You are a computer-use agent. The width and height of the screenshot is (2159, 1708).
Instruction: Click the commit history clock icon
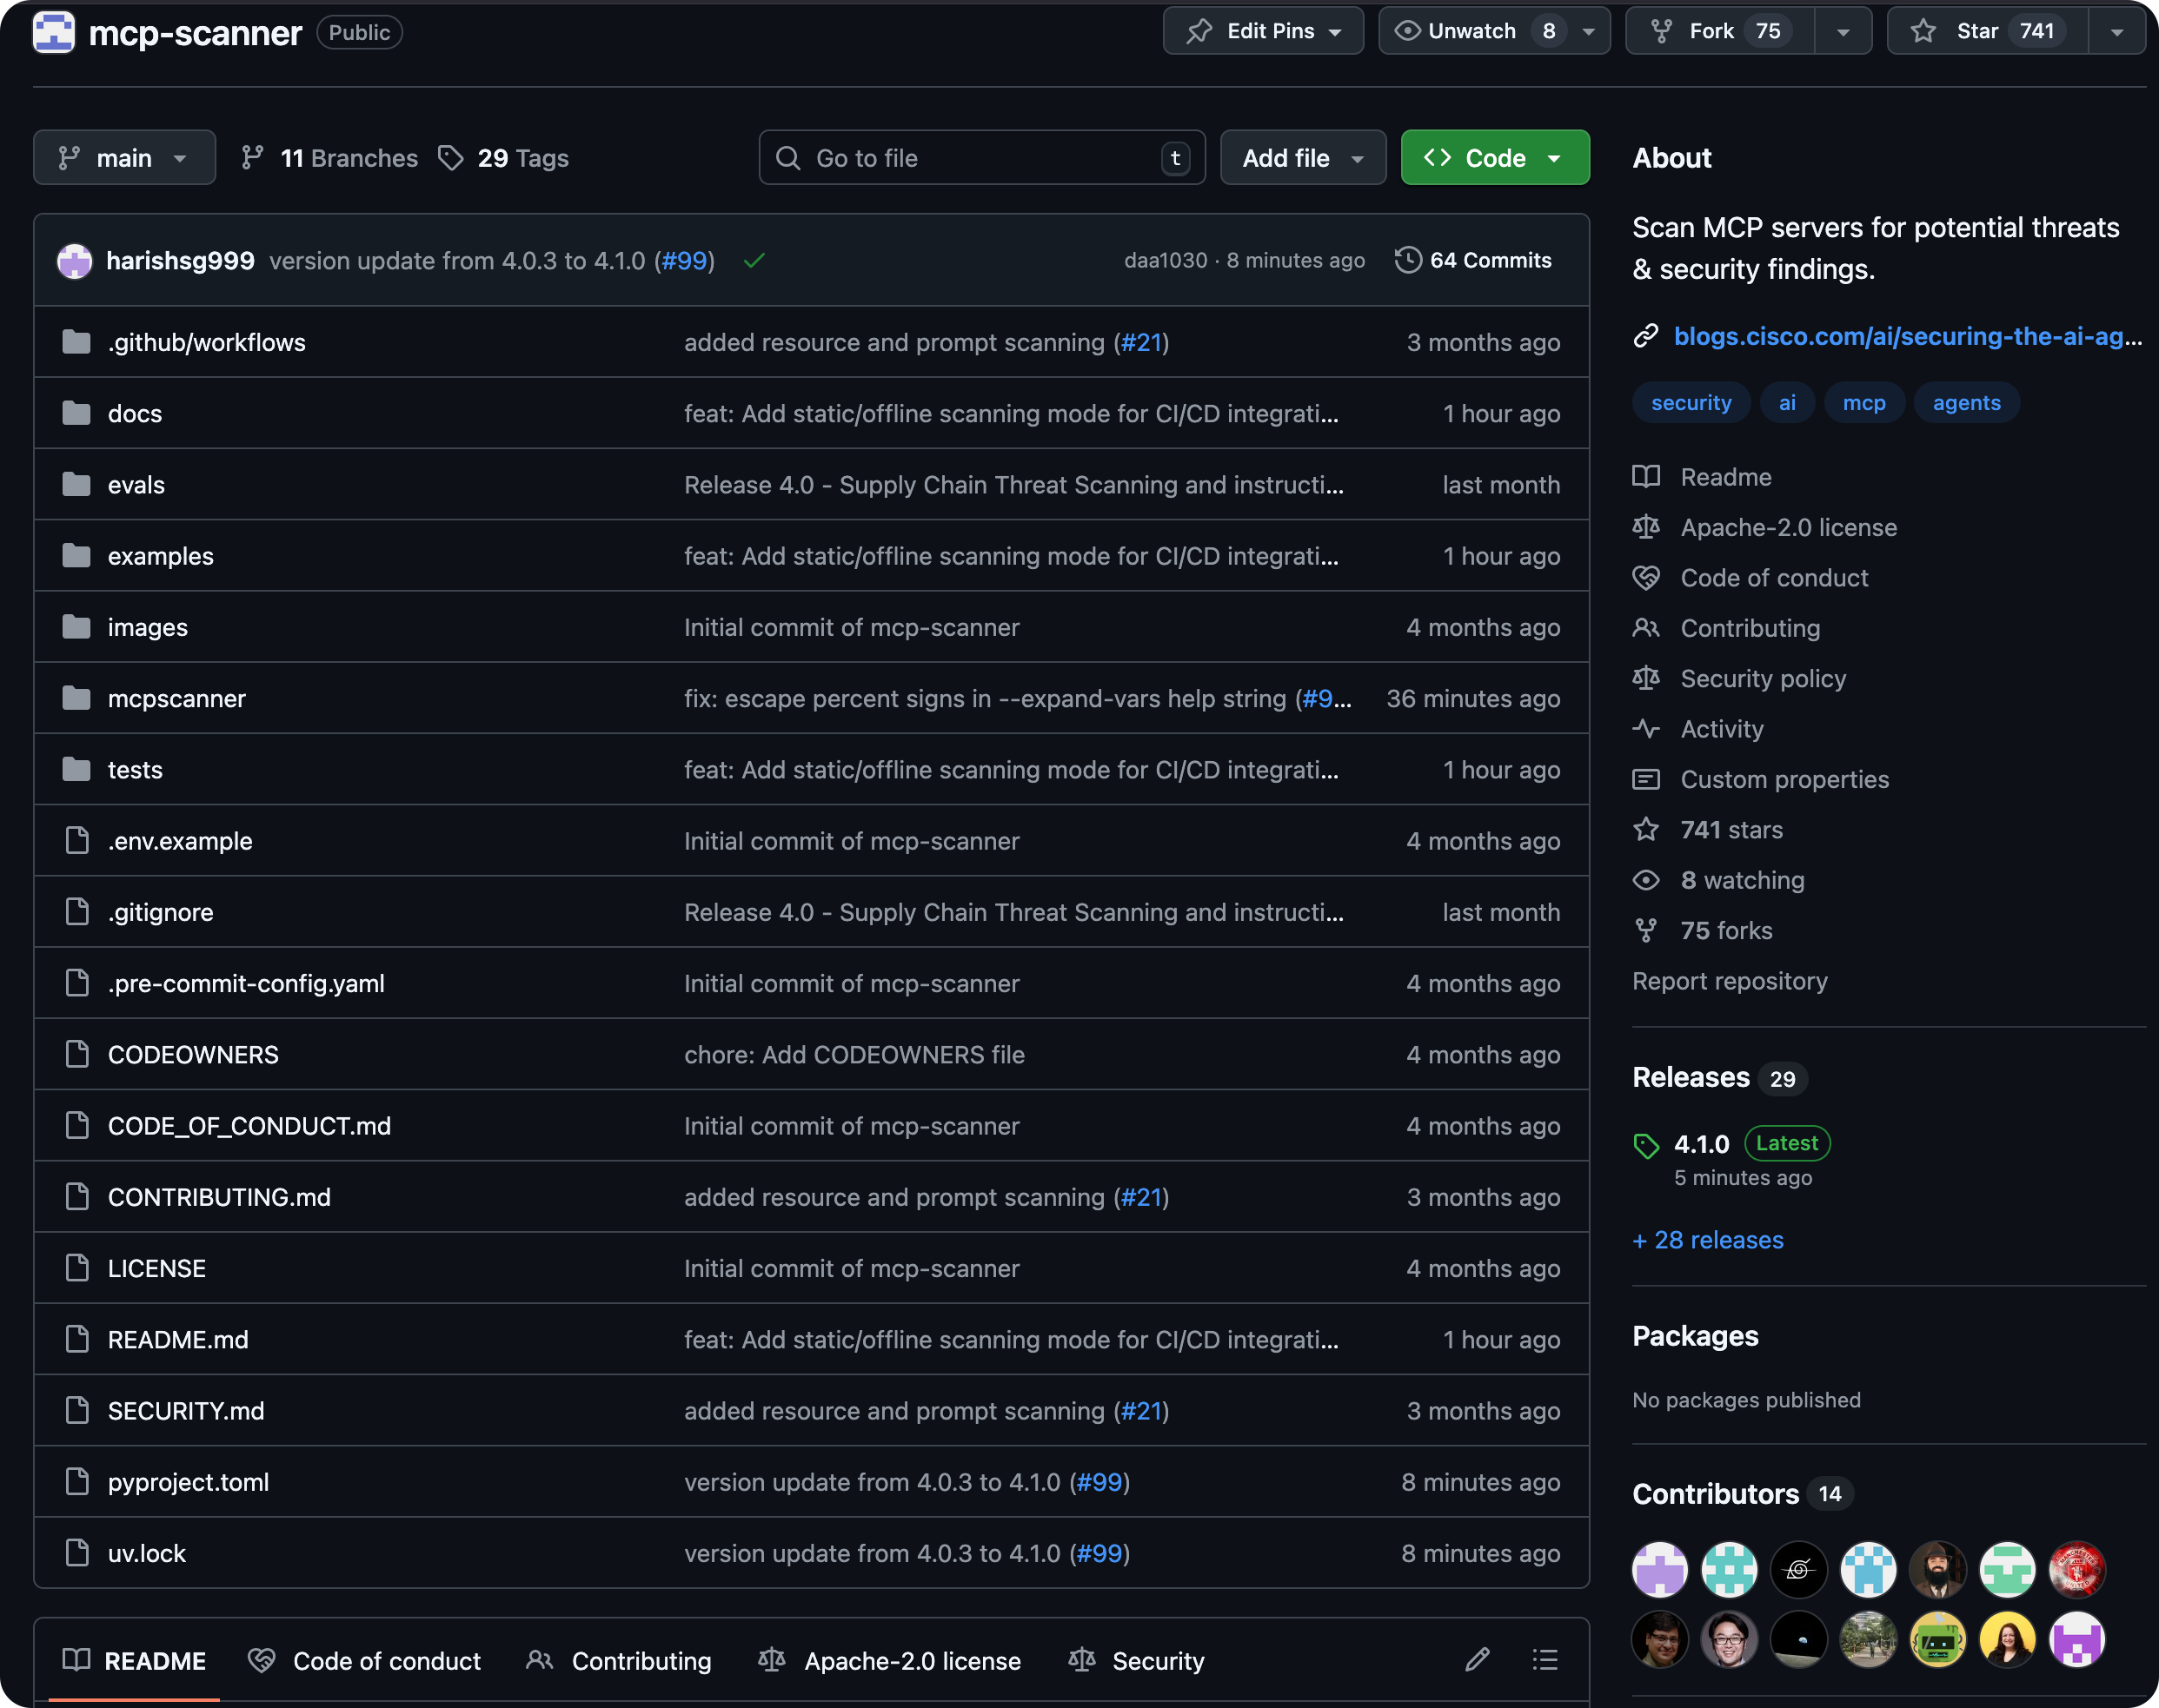(1408, 260)
